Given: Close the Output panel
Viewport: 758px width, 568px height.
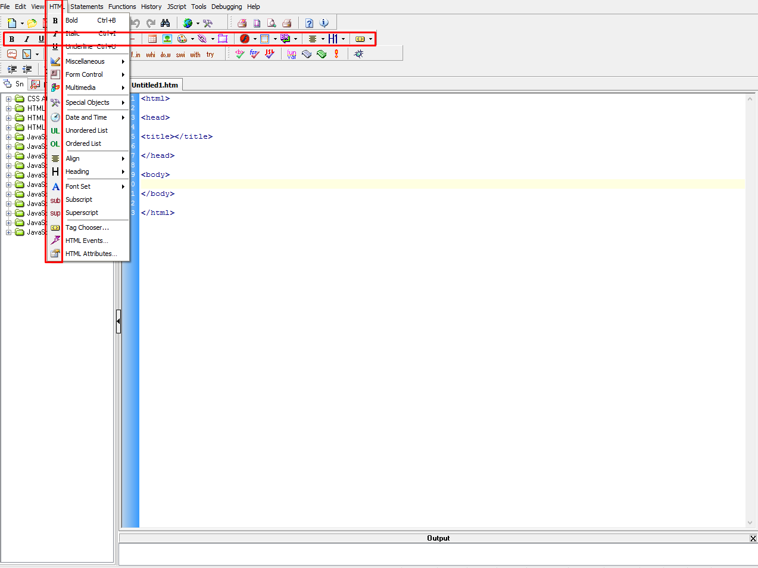Looking at the screenshot, I should coord(753,538).
